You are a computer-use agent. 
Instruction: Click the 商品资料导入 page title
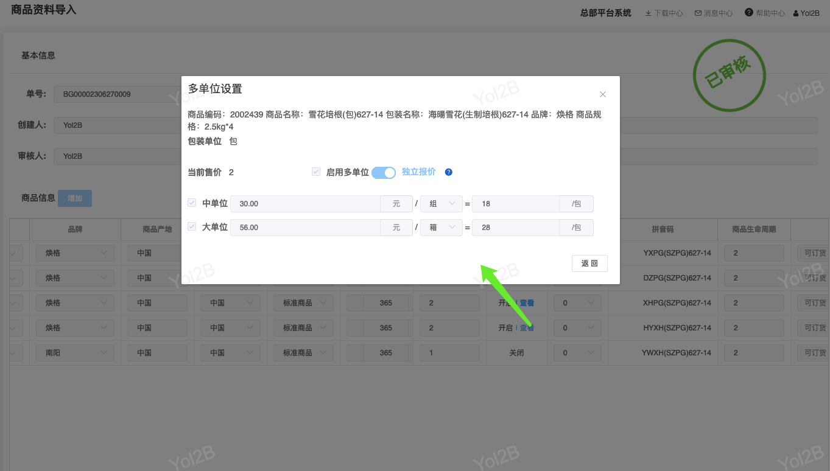[x=44, y=10]
